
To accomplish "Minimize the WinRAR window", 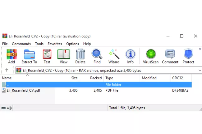I will pyautogui.click(x=168, y=36).
